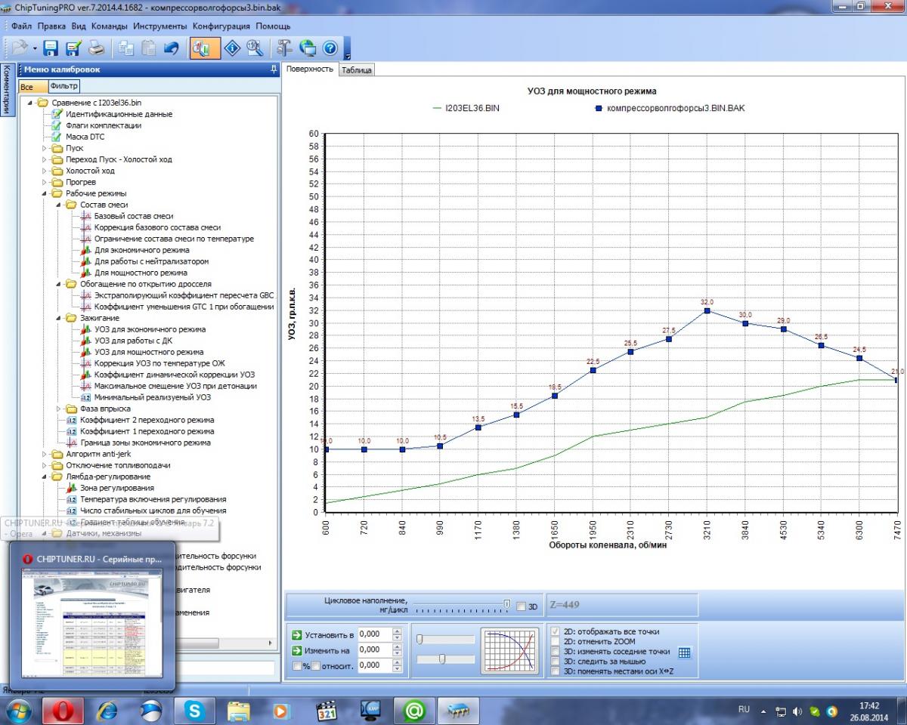
Task: Select the 'Фильтр' tab in calibration menu
Action: click(x=64, y=86)
